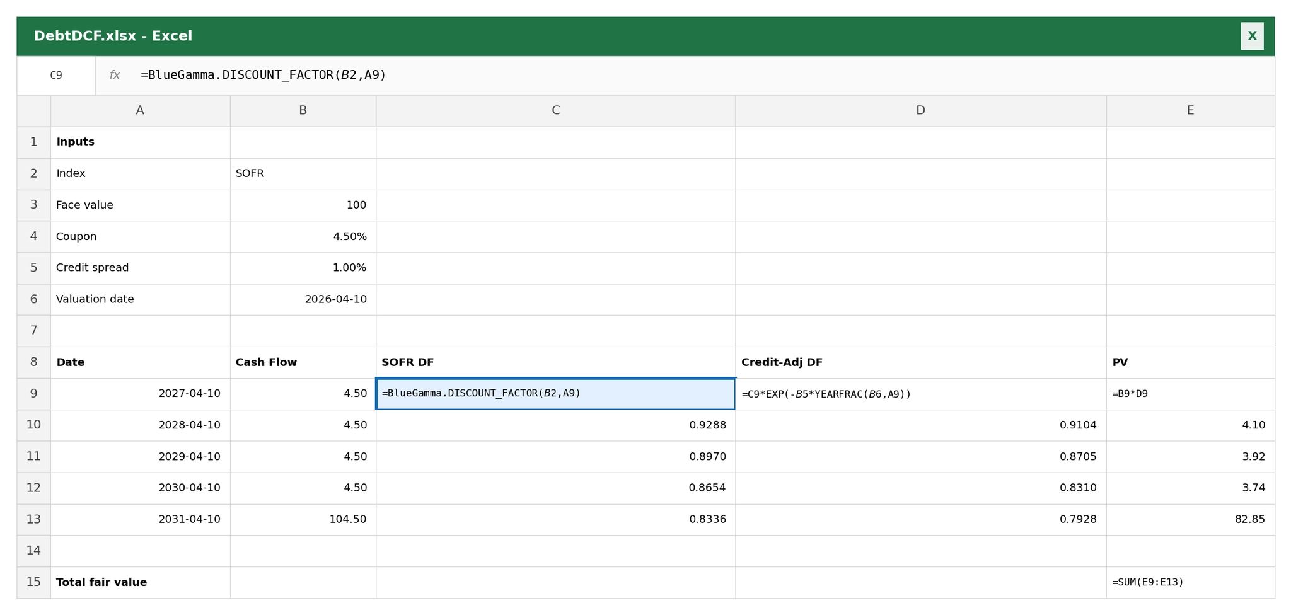Select the 0.9104 credit-adjusted cell
1291x615 pixels.
pos(921,425)
